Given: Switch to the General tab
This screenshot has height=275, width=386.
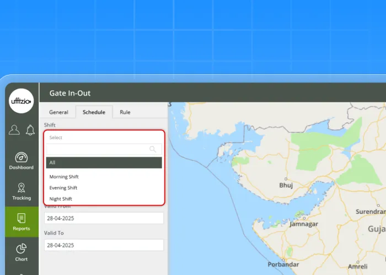Looking at the screenshot, I should (x=58, y=112).
